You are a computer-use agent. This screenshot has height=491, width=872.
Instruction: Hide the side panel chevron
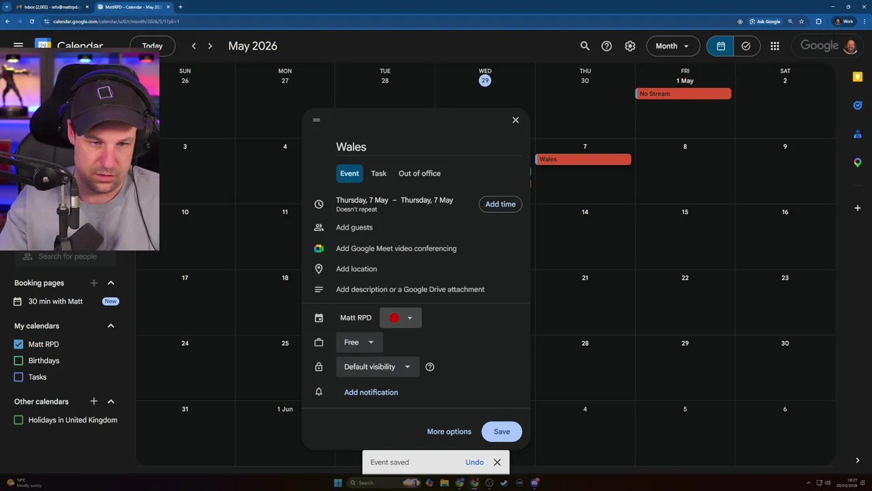pos(858,460)
